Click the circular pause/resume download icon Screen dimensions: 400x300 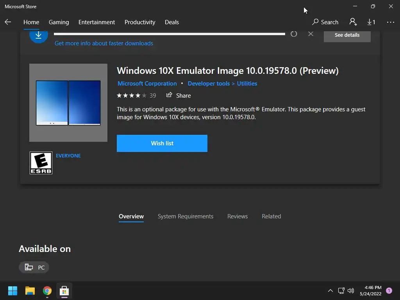click(x=294, y=34)
